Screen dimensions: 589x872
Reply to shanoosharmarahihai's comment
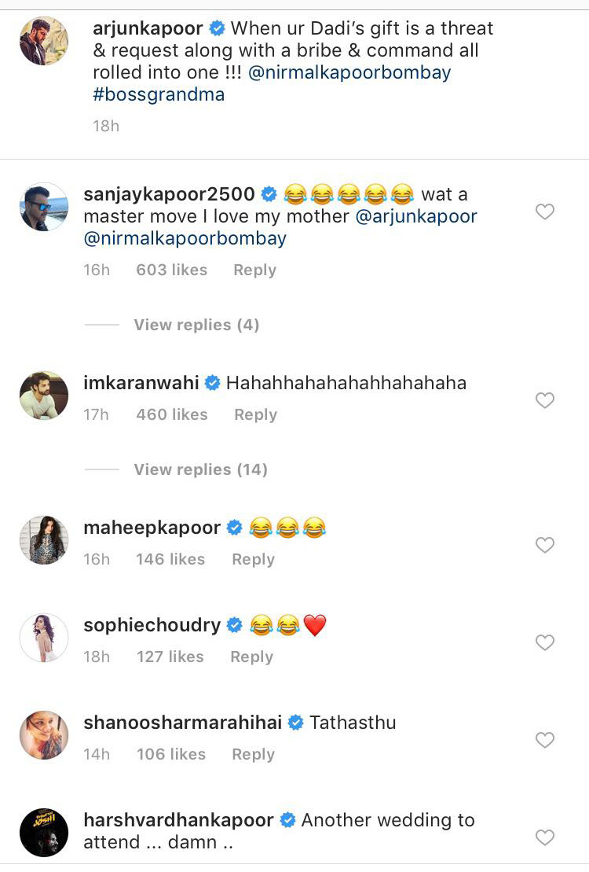point(252,754)
